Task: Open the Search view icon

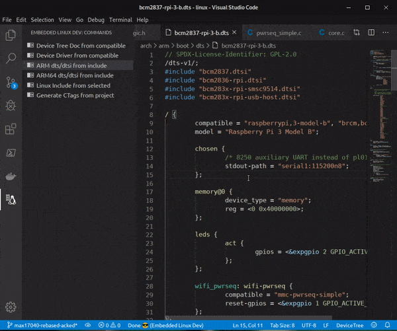Action: coord(11,58)
